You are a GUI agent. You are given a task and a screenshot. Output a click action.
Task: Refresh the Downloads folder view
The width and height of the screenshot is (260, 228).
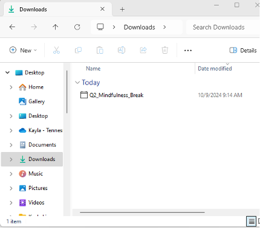[x=77, y=27]
